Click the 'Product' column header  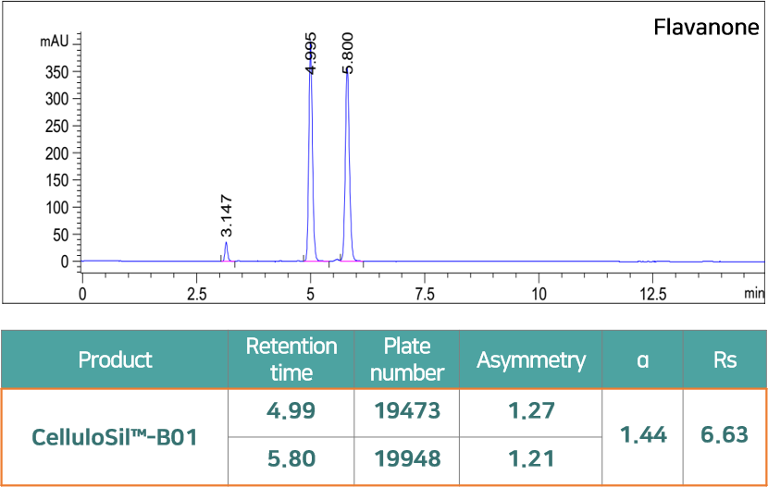[x=116, y=359]
